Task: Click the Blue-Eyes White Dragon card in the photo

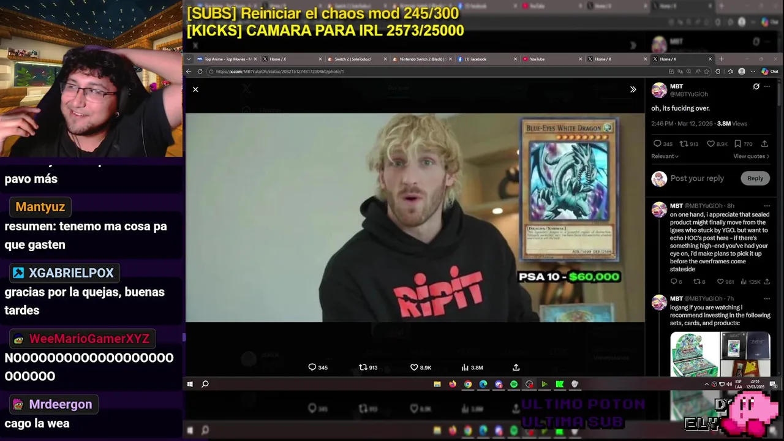Action: (x=569, y=190)
